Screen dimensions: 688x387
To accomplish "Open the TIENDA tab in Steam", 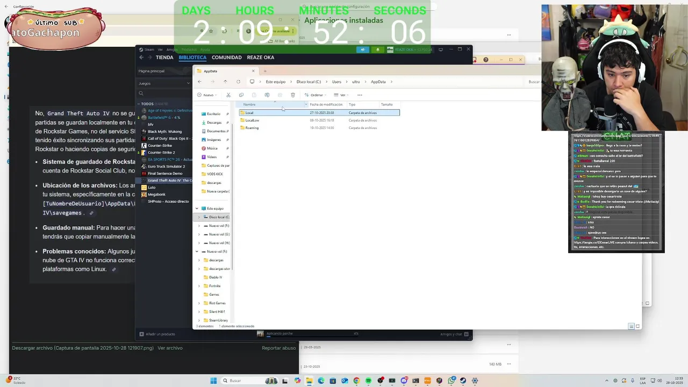I will click(x=164, y=58).
